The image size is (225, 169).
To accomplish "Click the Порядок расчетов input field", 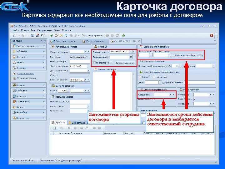I will pyautogui.click(x=80, y=102).
